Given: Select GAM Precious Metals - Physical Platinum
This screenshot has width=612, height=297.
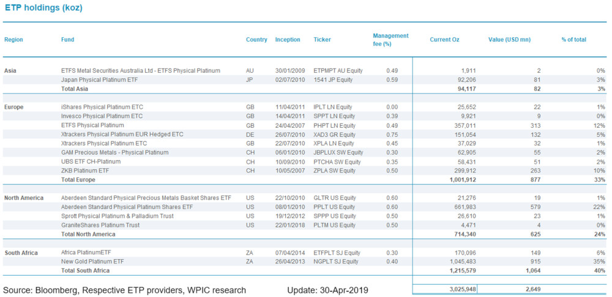Looking at the screenshot, I should tap(115, 152).
